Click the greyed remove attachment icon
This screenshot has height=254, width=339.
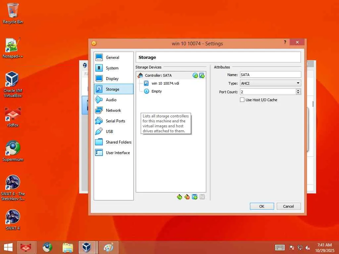tap(202, 197)
